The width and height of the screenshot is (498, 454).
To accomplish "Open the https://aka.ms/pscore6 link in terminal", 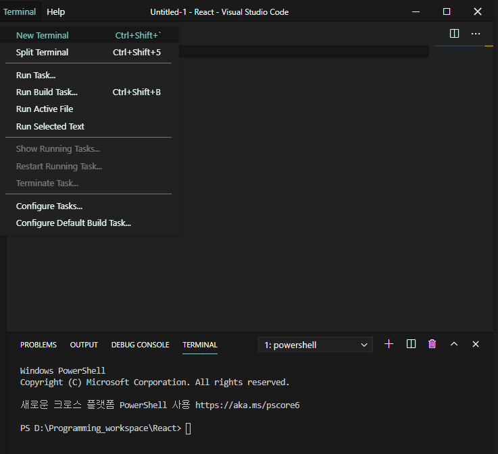I will tap(247, 405).
